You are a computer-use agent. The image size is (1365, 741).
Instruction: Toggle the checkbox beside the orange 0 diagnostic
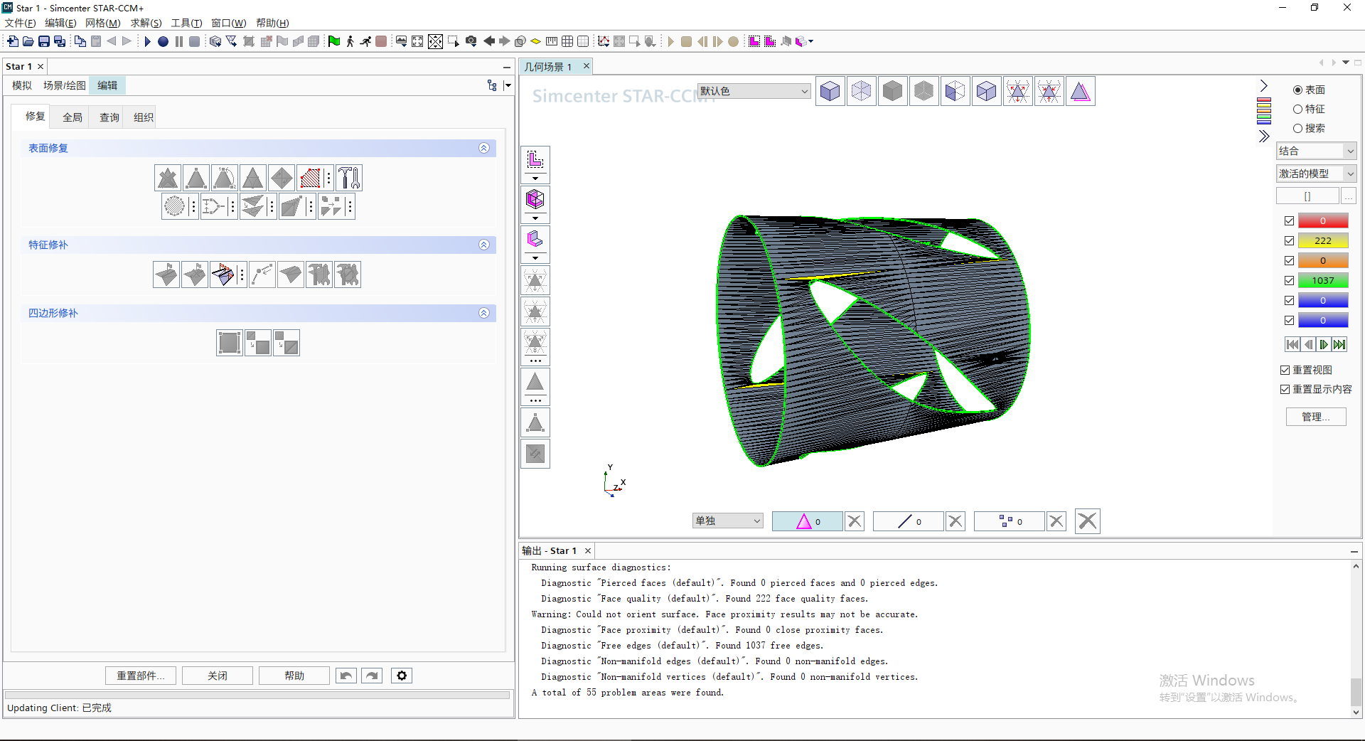(x=1289, y=261)
